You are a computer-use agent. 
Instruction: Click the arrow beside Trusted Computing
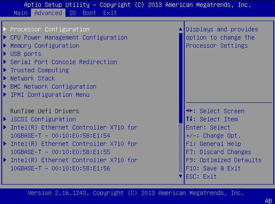tap(5, 70)
